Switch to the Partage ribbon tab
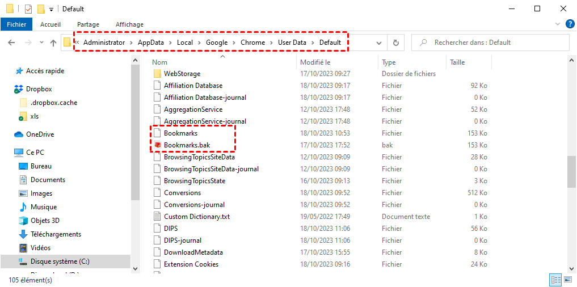577x287 pixels. click(x=89, y=24)
